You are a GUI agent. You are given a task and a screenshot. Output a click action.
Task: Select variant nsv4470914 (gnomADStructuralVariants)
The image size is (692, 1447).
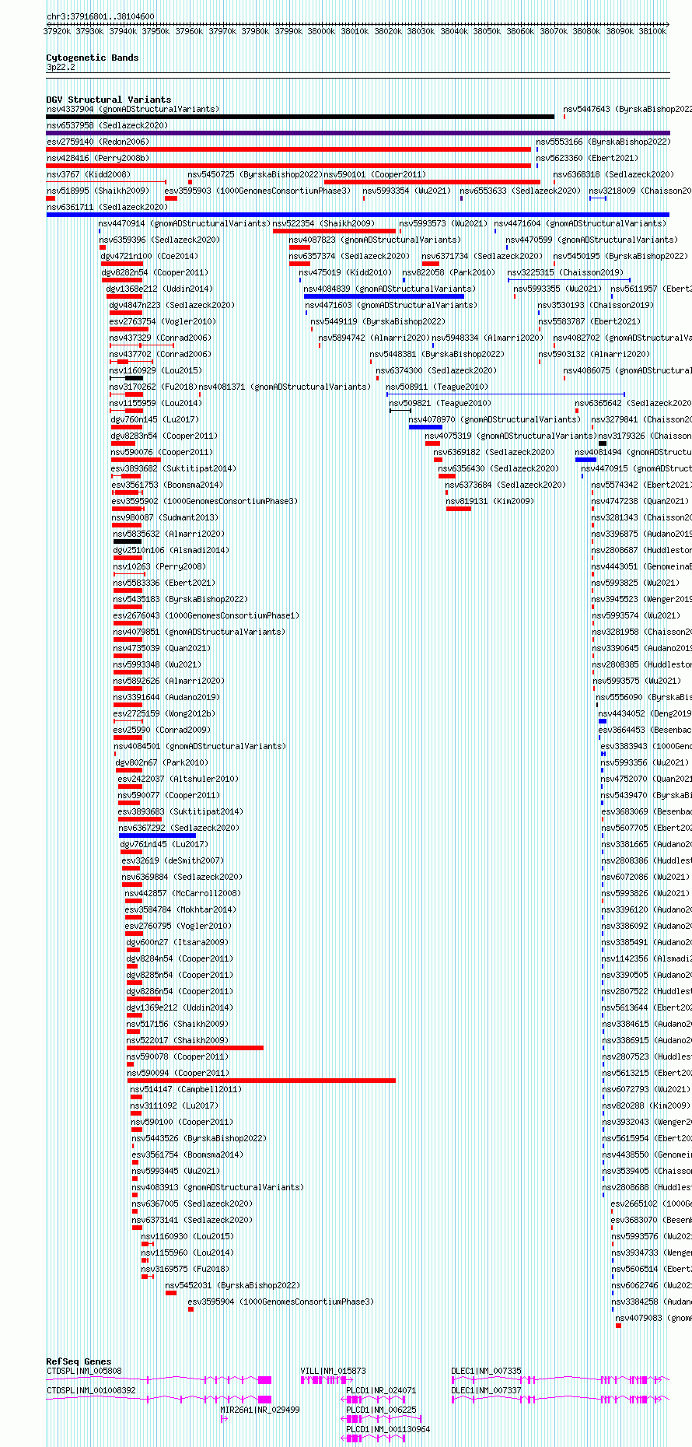(x=184, y=223)
